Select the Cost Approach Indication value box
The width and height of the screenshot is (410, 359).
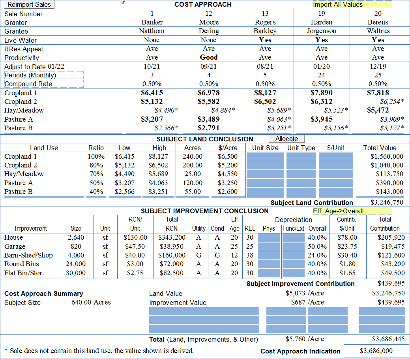(x=376, y=351)
